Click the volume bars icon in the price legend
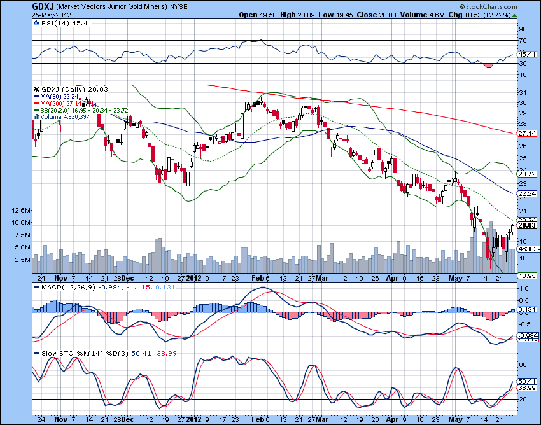Image resolution: width=541 pixels, height=425 pixels. (36, 116)
